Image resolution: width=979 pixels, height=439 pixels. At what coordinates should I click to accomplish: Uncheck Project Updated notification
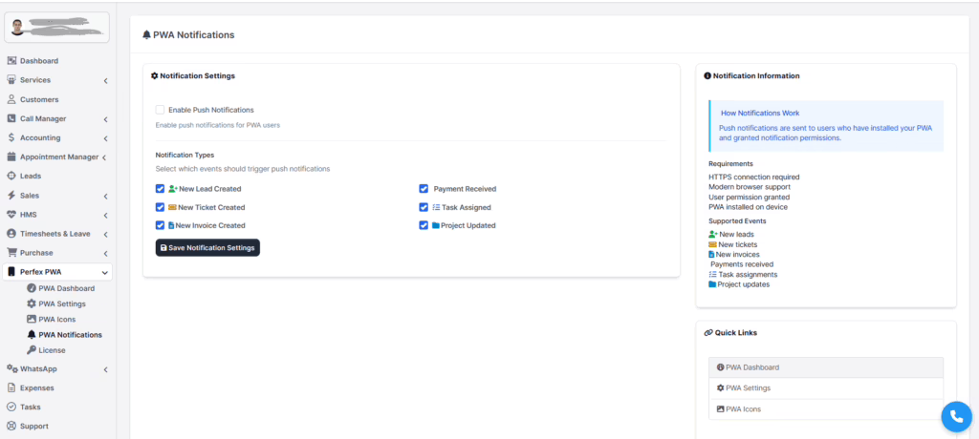point(424,226)
